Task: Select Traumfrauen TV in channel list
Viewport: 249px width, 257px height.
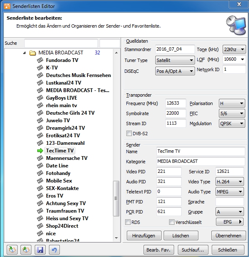Action: coord(65,211)
